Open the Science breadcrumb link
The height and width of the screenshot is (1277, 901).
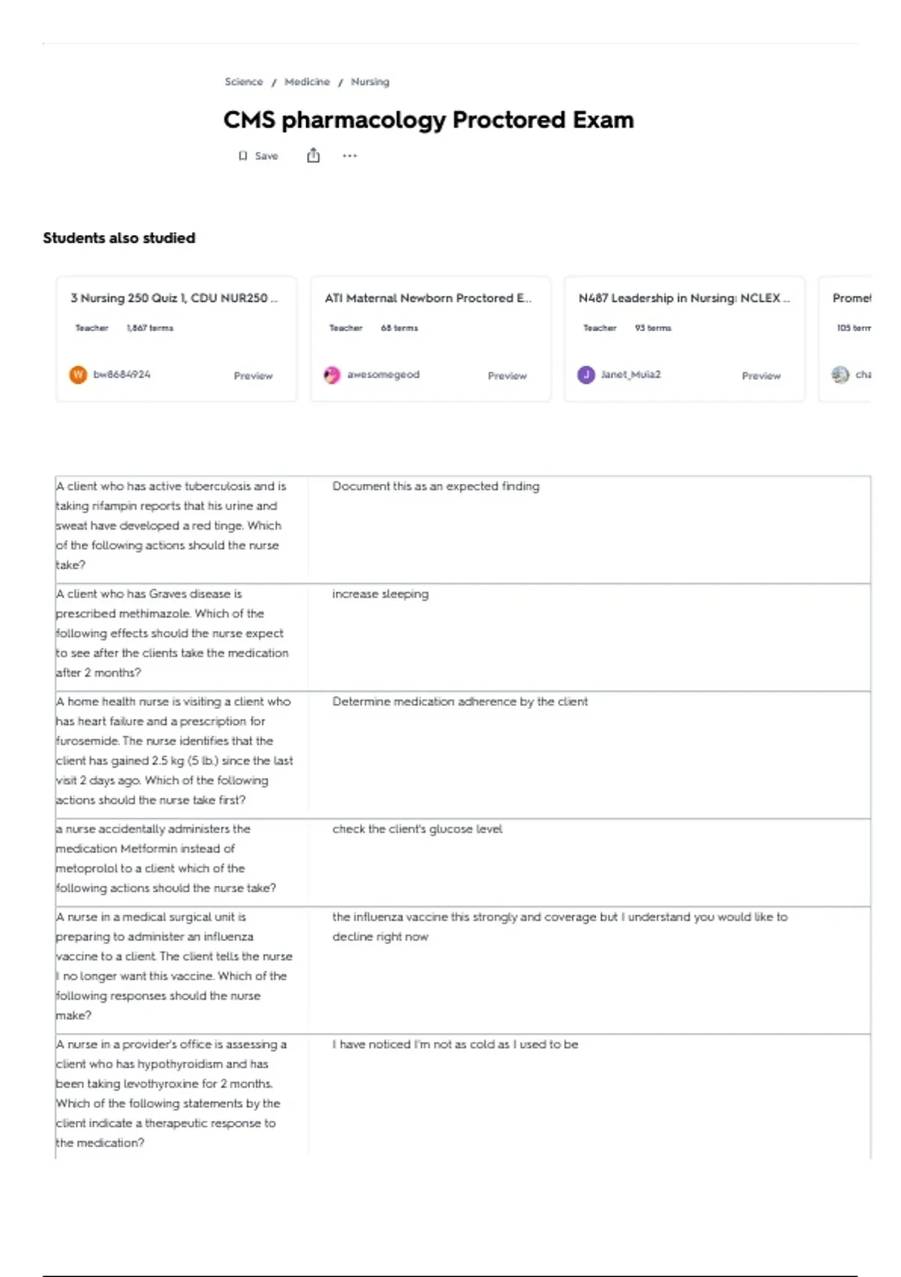[244, 82]
